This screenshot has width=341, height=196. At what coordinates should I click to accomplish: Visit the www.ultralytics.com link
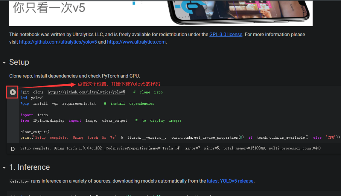[x=136, y=42]
